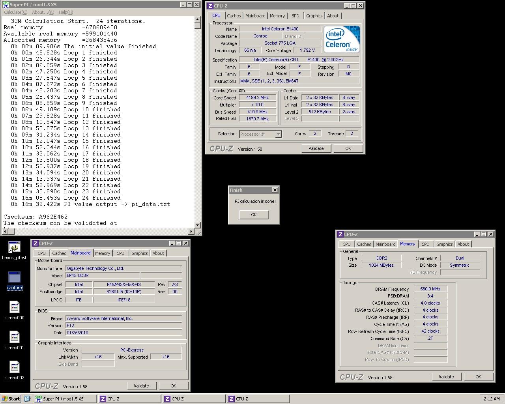Select Caches tab in the Mainboard CPU-Z window
Image resolution: width=505 pixels, height=404 pixels.
(x=59, y=253)
